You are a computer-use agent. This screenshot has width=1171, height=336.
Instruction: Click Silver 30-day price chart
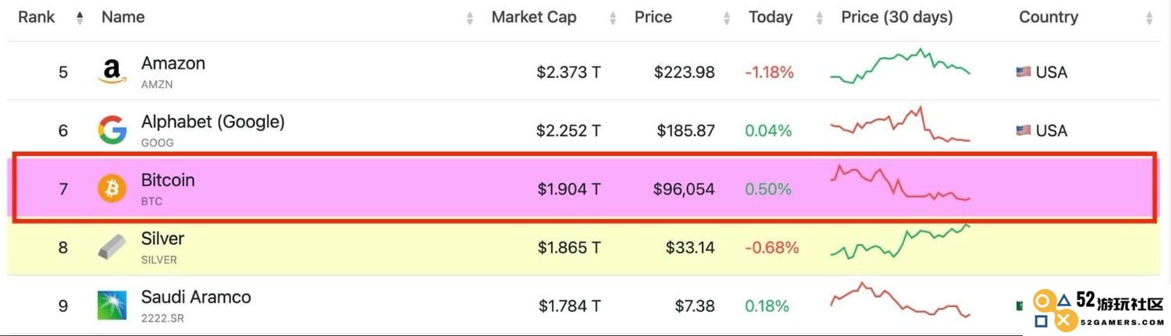click(900, 242)
